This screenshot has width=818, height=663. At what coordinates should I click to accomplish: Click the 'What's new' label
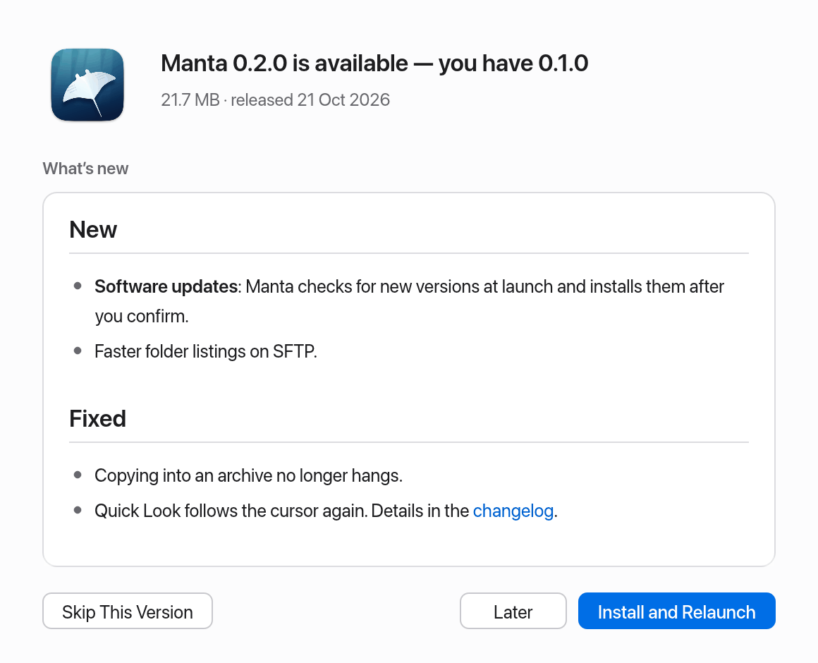[85, 169]
